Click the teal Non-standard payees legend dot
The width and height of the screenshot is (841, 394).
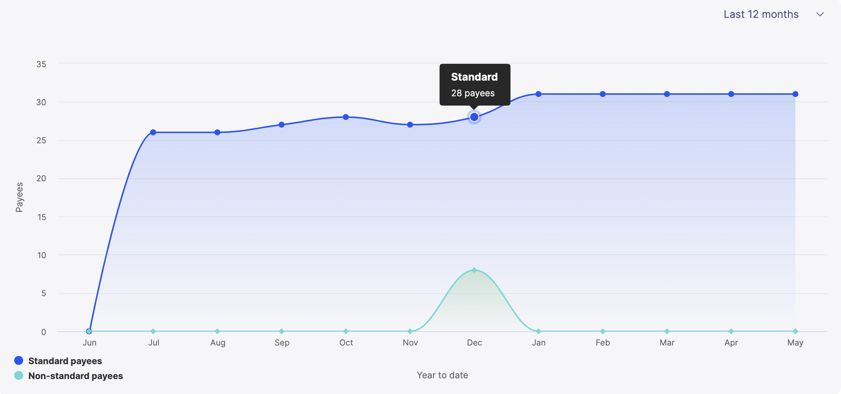[x=19, y=375]
